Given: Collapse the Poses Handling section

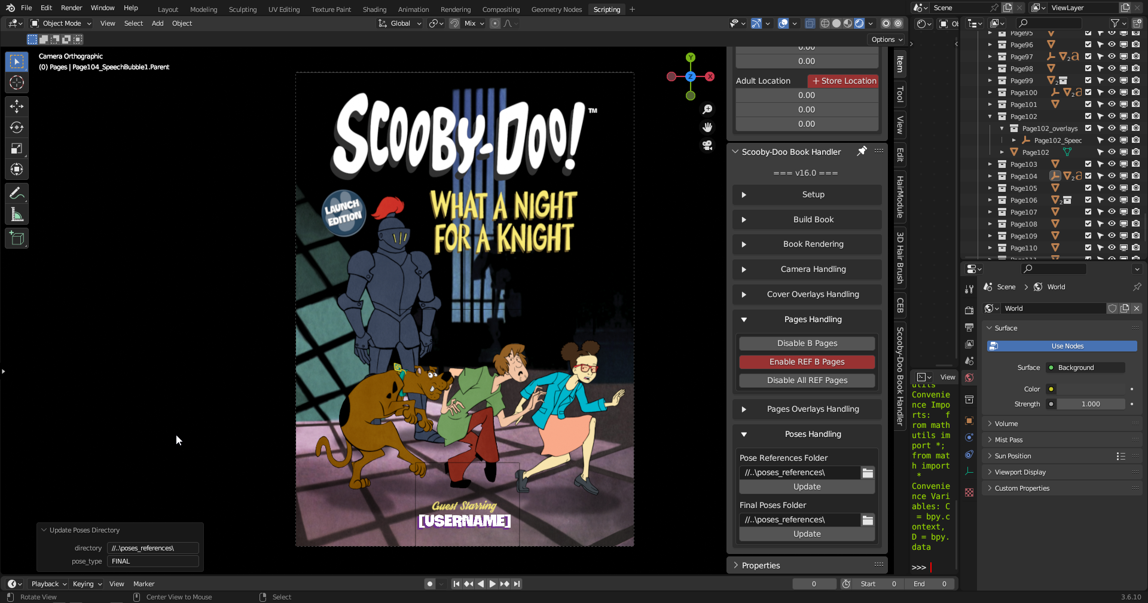Looking at the screenshot, I should [x=807, y=434].
